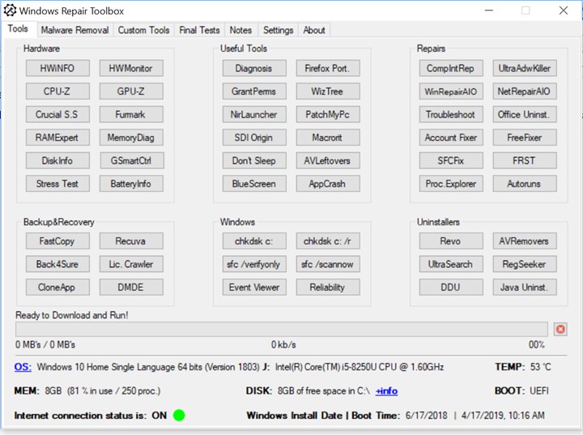
Task: Open Recuva recovery
Action: point(131,241)
